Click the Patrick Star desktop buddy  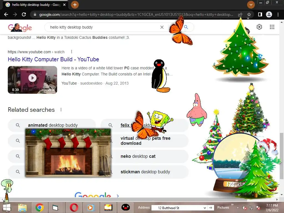tap(197, 110)
